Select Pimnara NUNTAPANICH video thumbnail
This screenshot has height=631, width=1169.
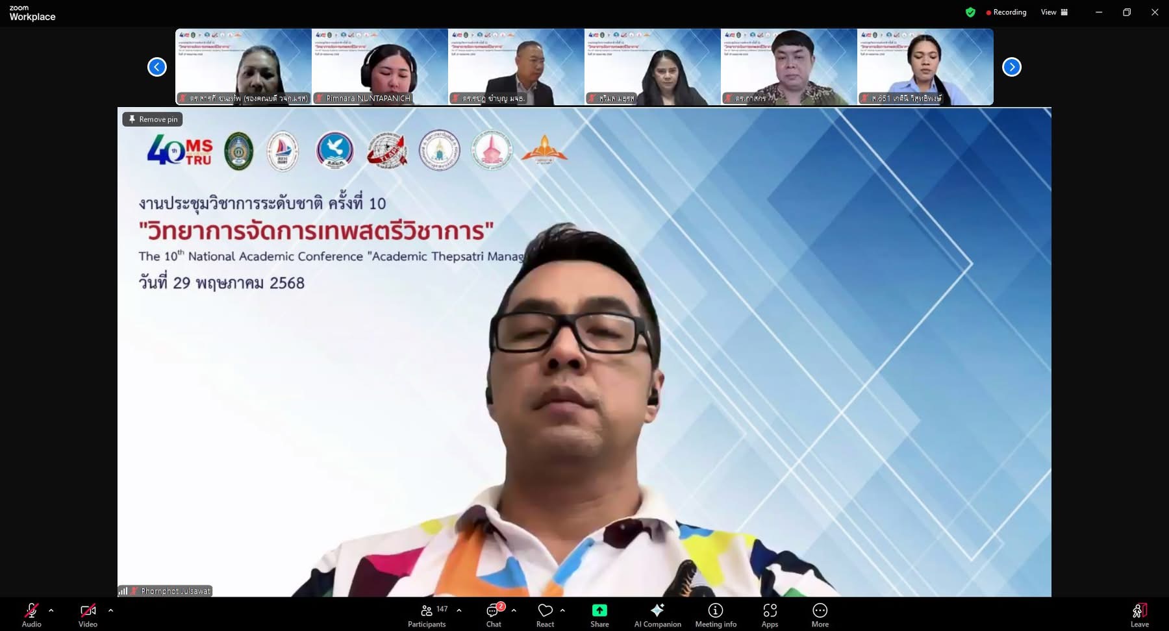(379, 67)
